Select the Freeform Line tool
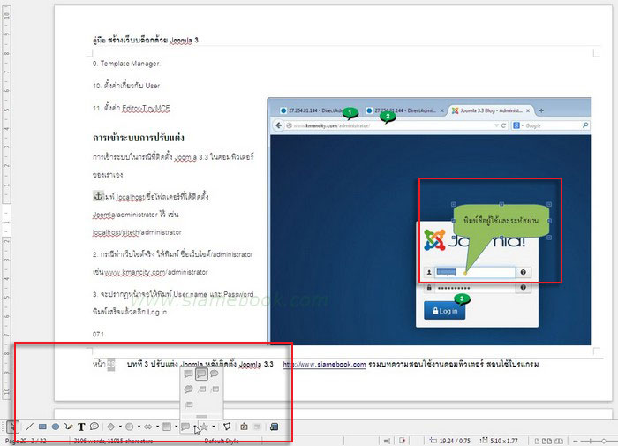 (x=69, y=427)
